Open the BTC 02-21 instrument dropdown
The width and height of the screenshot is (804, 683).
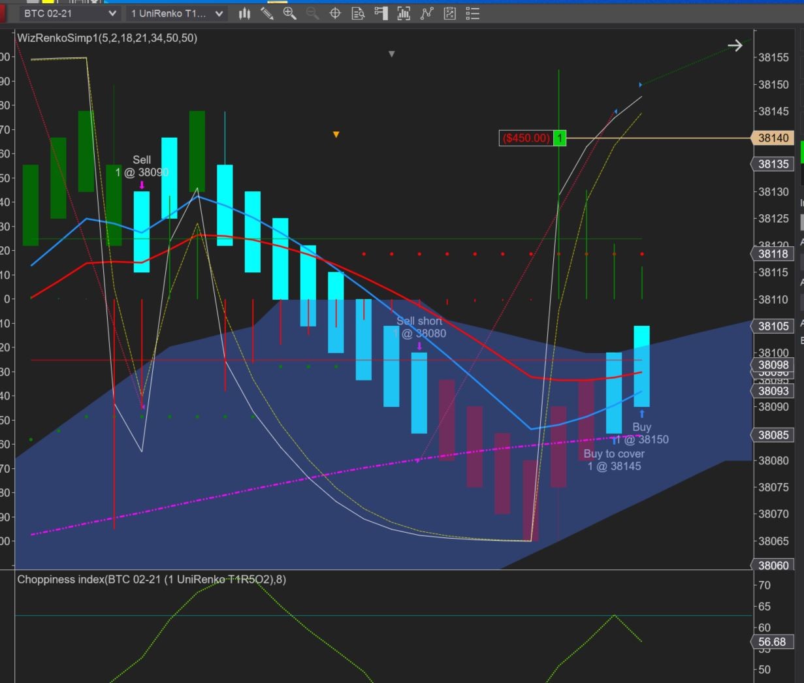point(70,13)
